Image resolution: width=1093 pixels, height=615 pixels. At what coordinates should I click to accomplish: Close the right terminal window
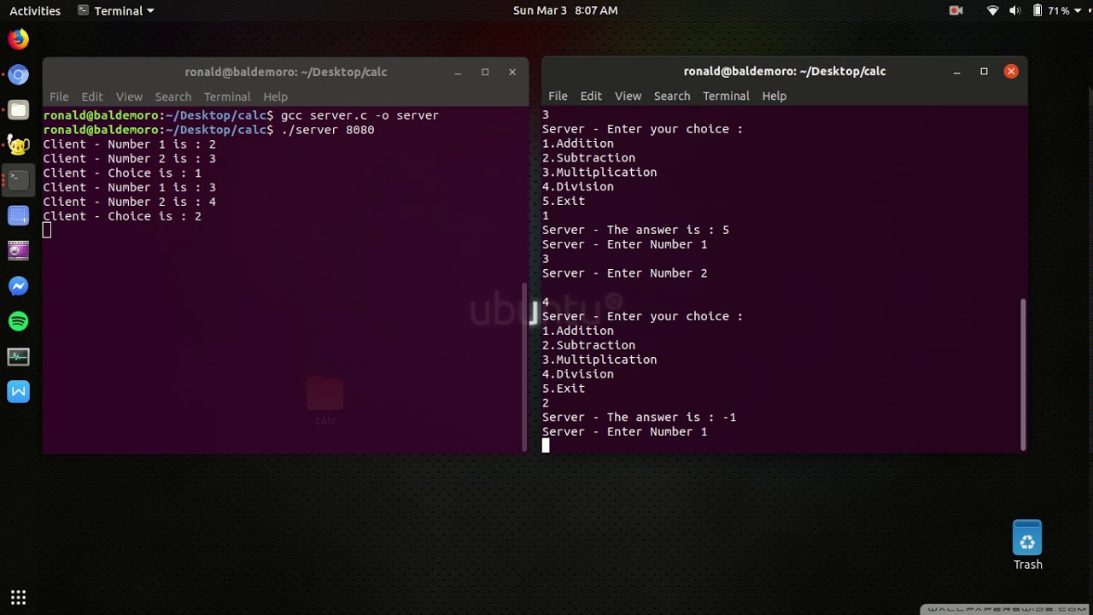coord(1011,71)
